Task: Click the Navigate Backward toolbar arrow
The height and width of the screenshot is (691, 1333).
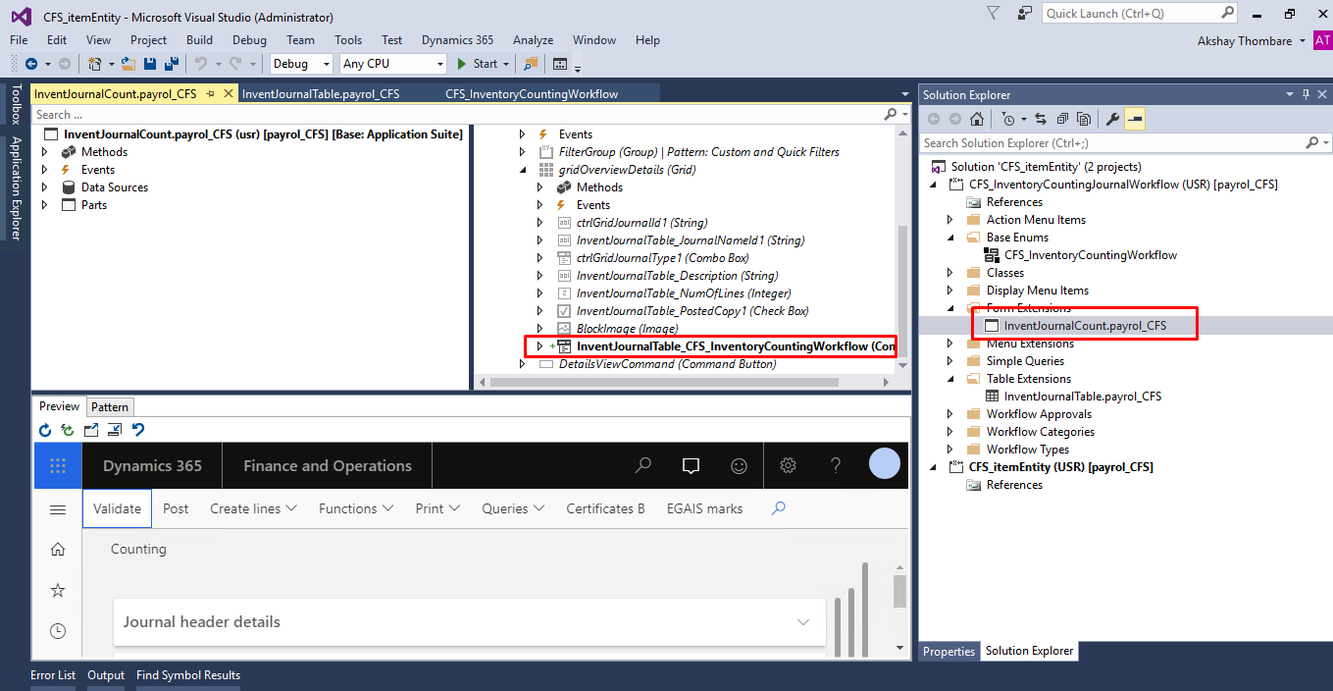Action: pos(30,64)
